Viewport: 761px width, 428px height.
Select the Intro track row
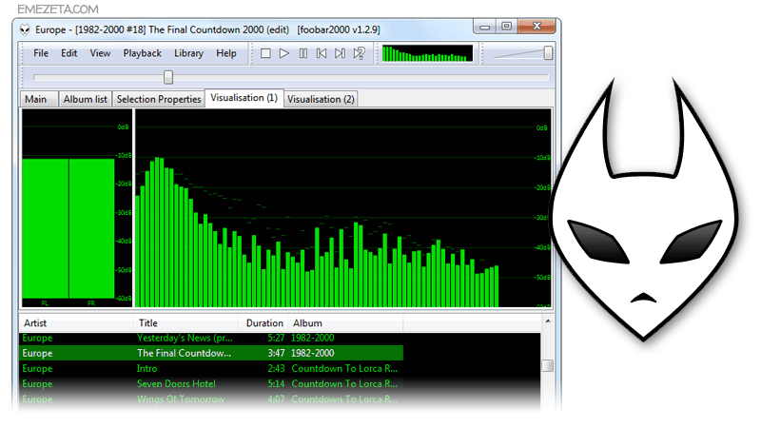(x=211, y=368)
